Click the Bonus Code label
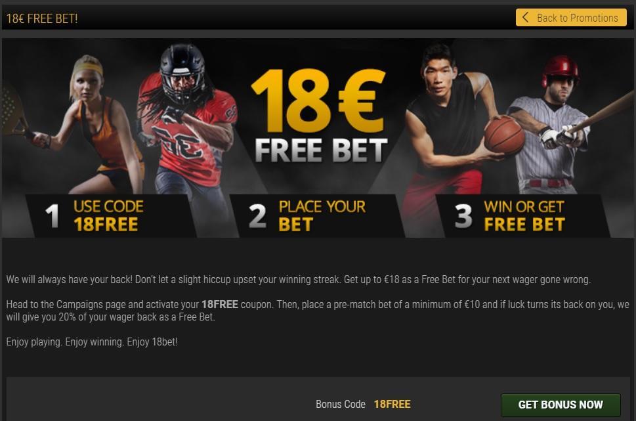The height and width of the screenshot is (421, 636). click(x=340, y=405)
